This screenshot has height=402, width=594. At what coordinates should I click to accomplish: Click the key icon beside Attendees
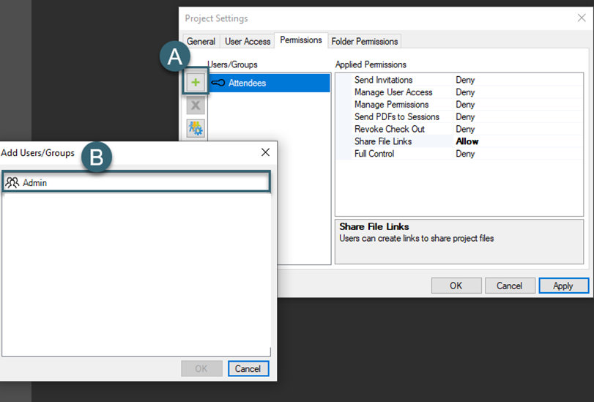pos(218,83)
